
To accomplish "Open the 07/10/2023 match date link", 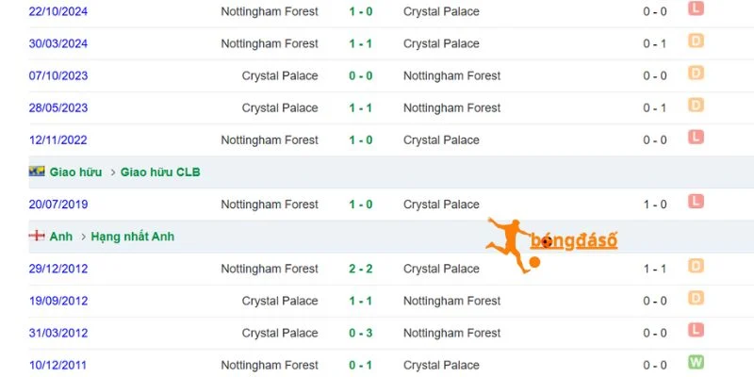I will point(58,76).
